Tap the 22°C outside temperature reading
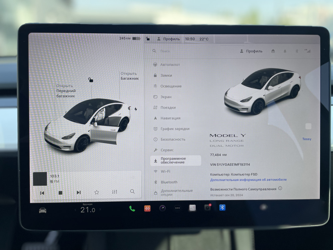 tap(204, 39)
